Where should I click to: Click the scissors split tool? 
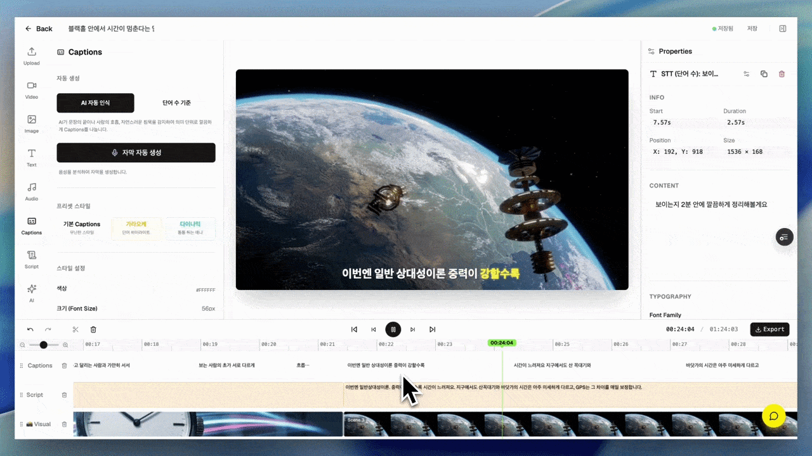tap(75, 329)
